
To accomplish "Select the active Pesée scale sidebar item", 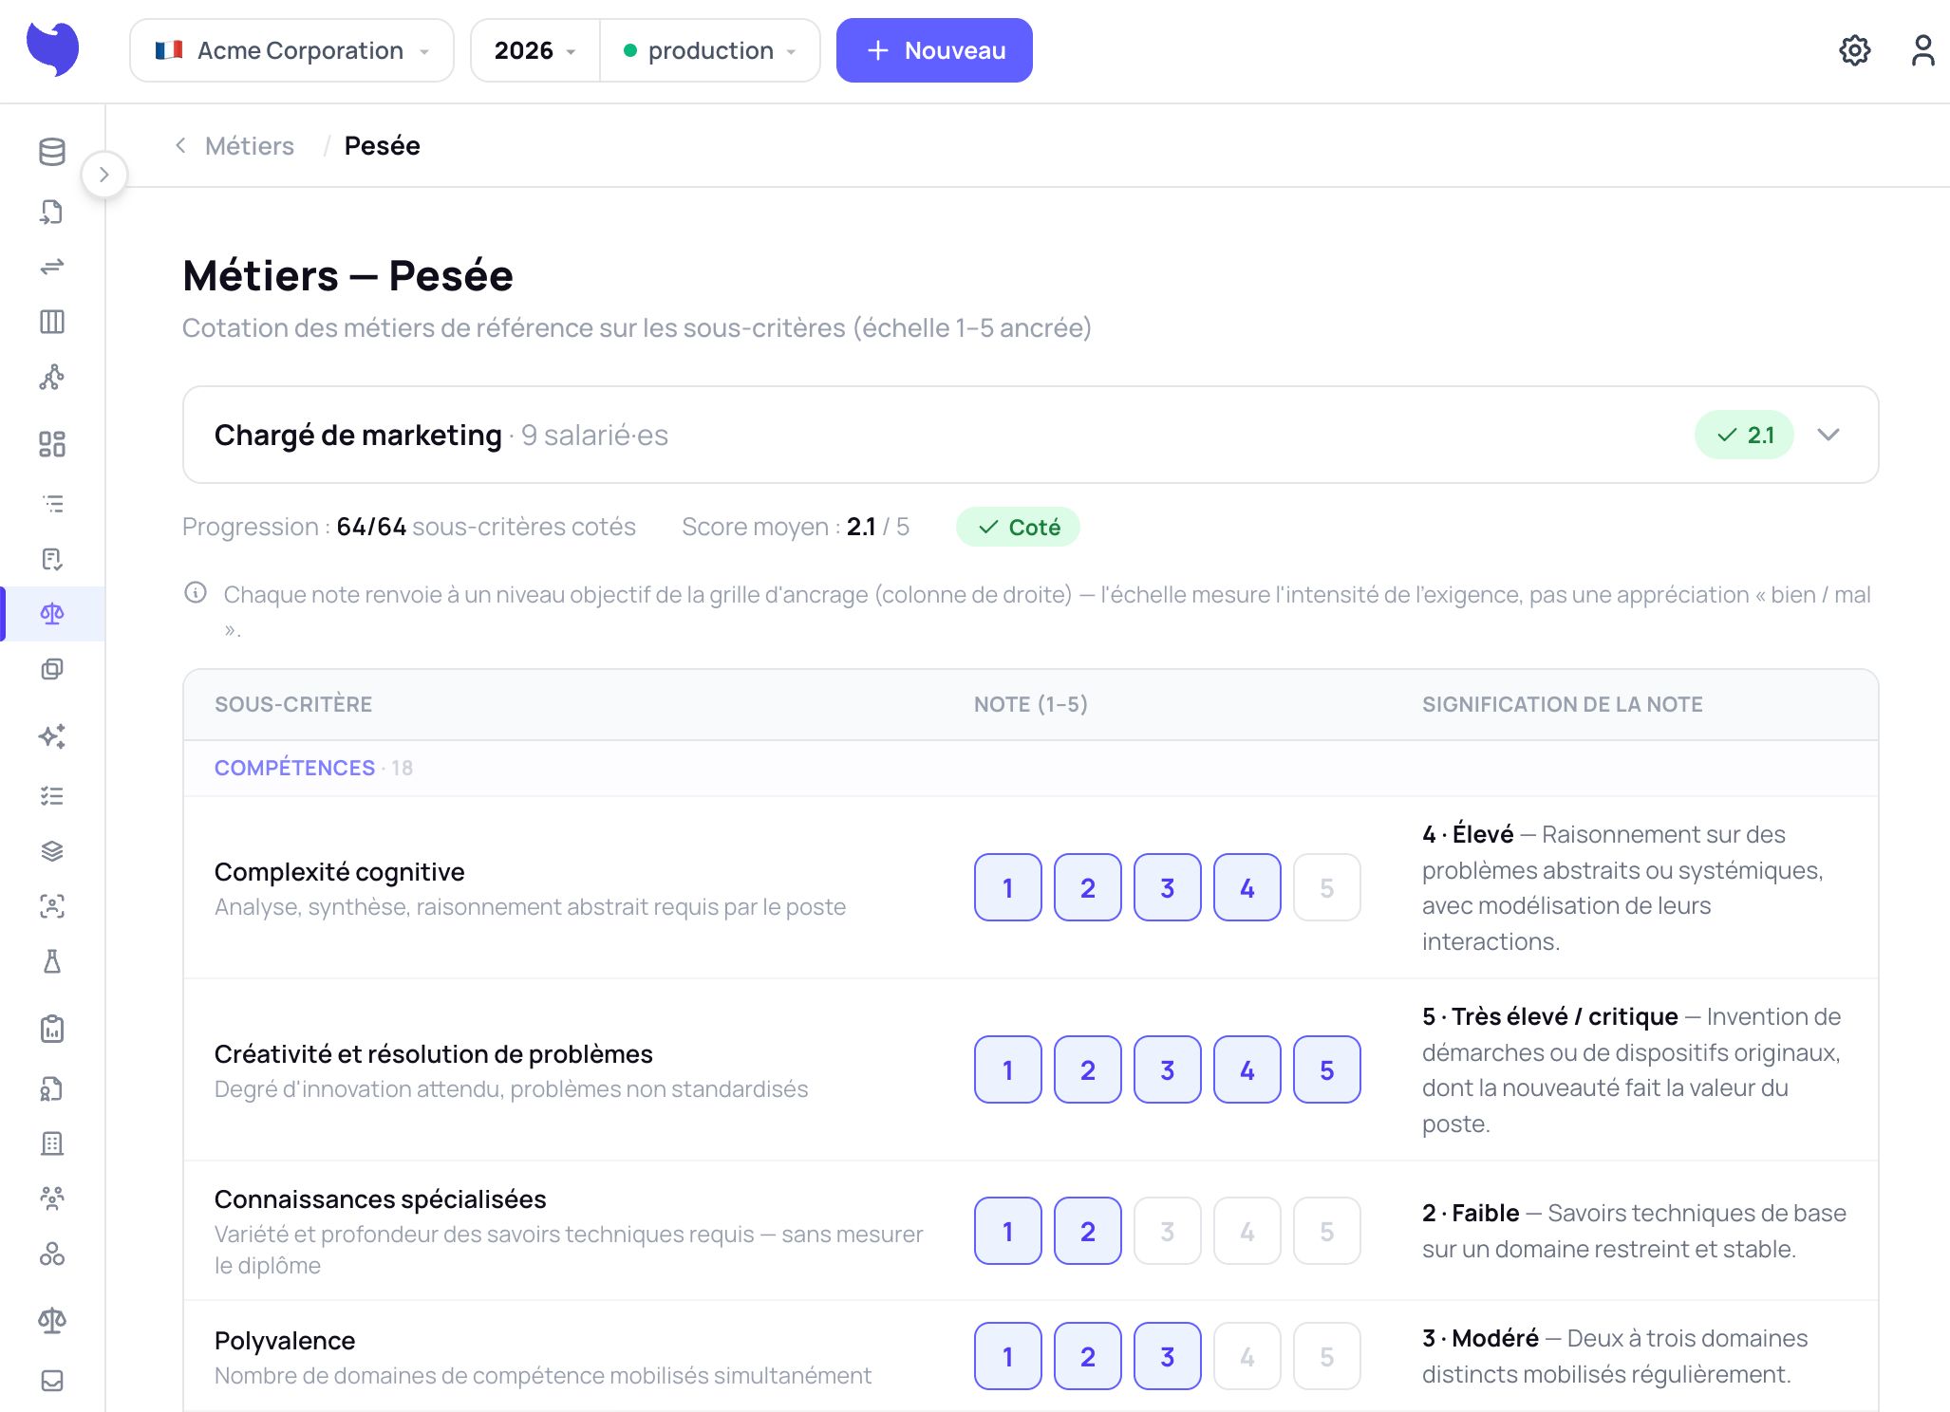I will [52, 614].
